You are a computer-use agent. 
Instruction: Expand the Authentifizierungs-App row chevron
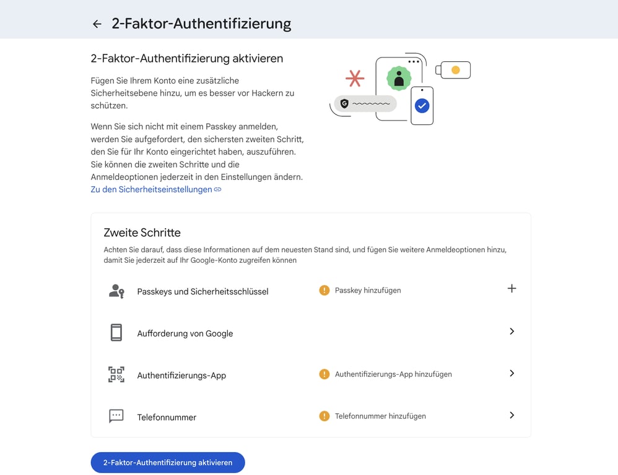(512, 374)
